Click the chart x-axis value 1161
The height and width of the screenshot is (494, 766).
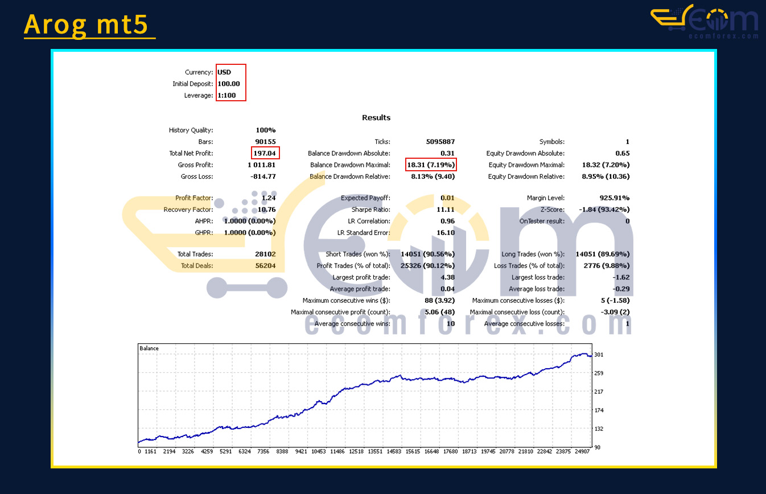(150, 451)
